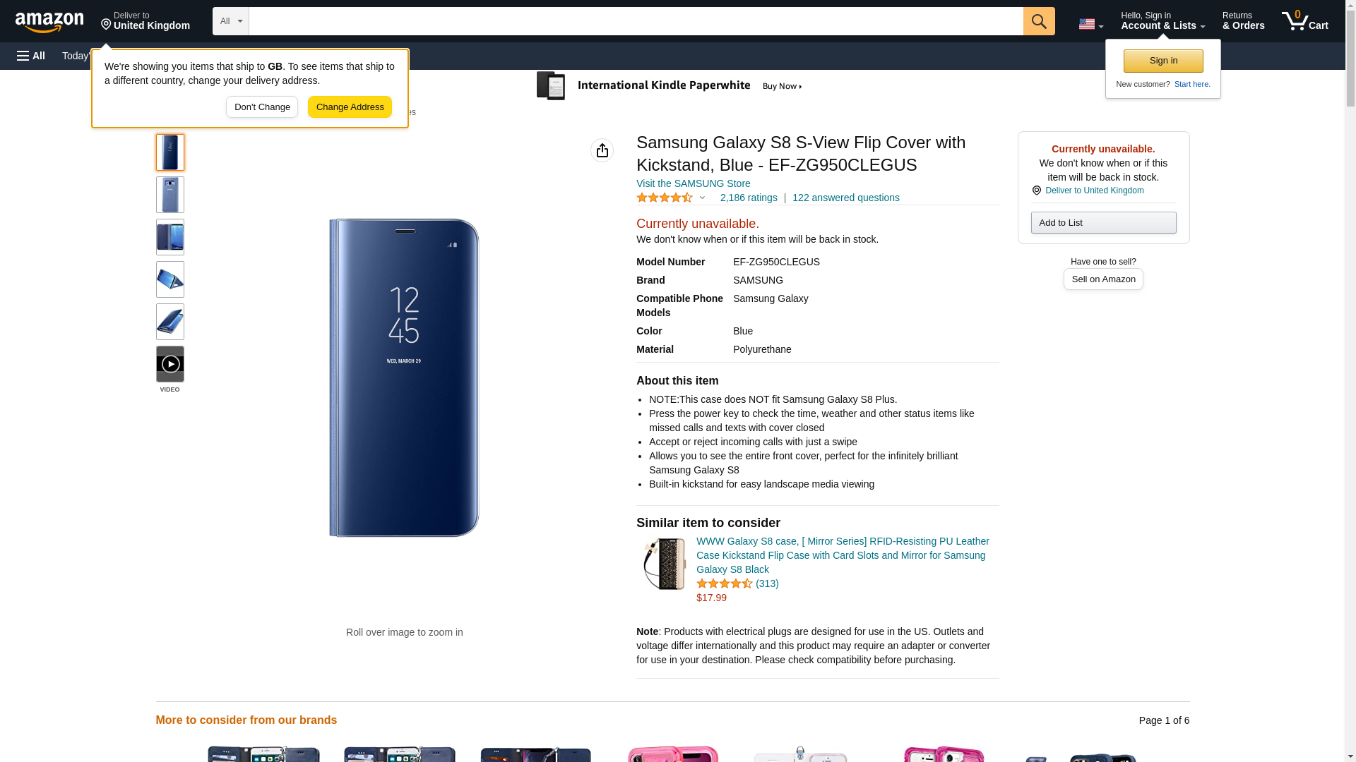
Task: Play the product video thumbnail
Action: [170, 364]
